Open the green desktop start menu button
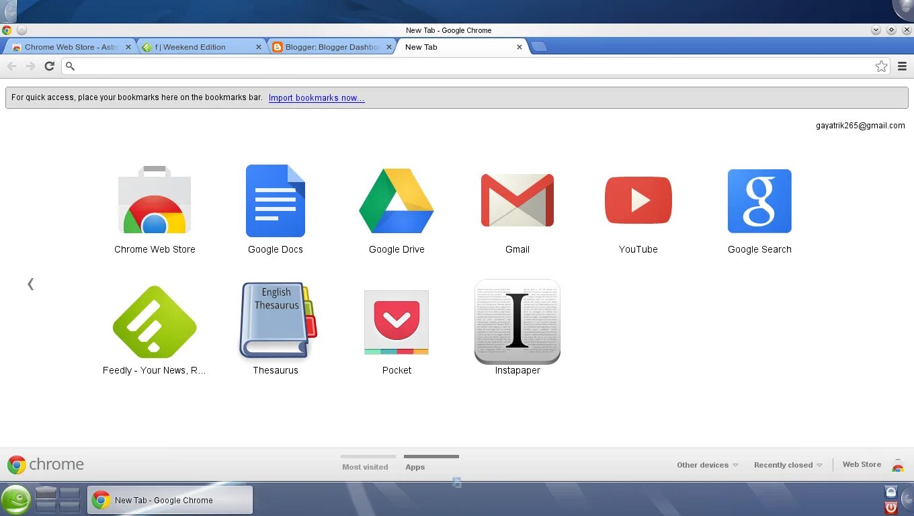The width and height of the screenshot is (914, 516). (x=15, y=500)
